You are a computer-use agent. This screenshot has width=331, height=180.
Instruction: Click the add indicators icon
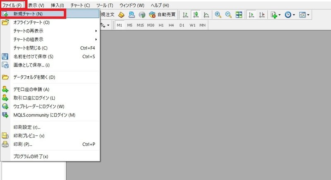tap(274, 15)
